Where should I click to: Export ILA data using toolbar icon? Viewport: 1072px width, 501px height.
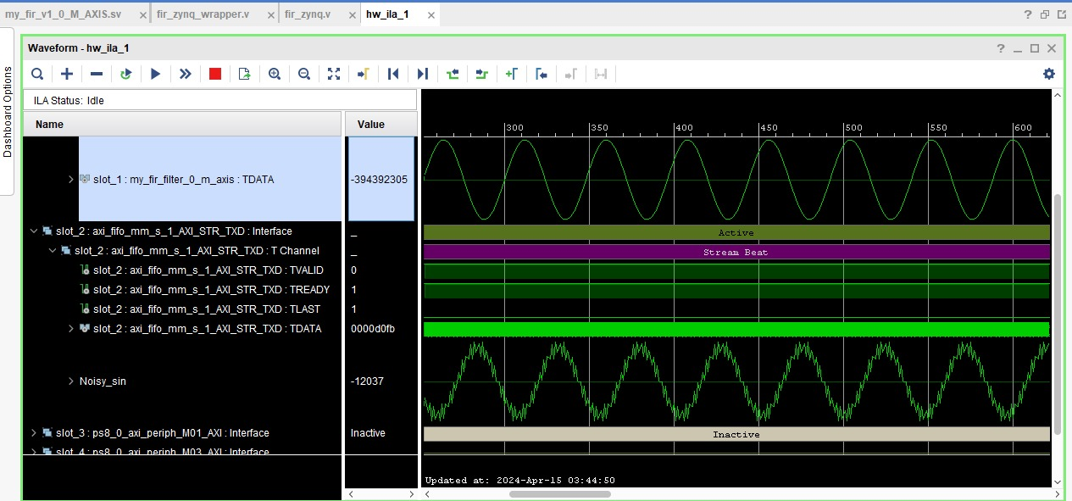244,74
